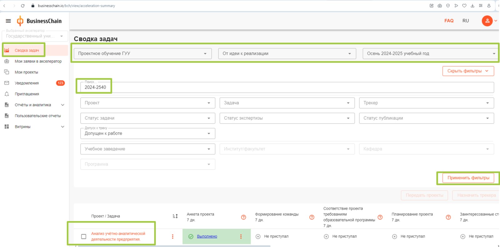Open the Статус экспертизы dropdown
Image resolution: width=500 pixels, height=247 pixels.
[287, 118]
